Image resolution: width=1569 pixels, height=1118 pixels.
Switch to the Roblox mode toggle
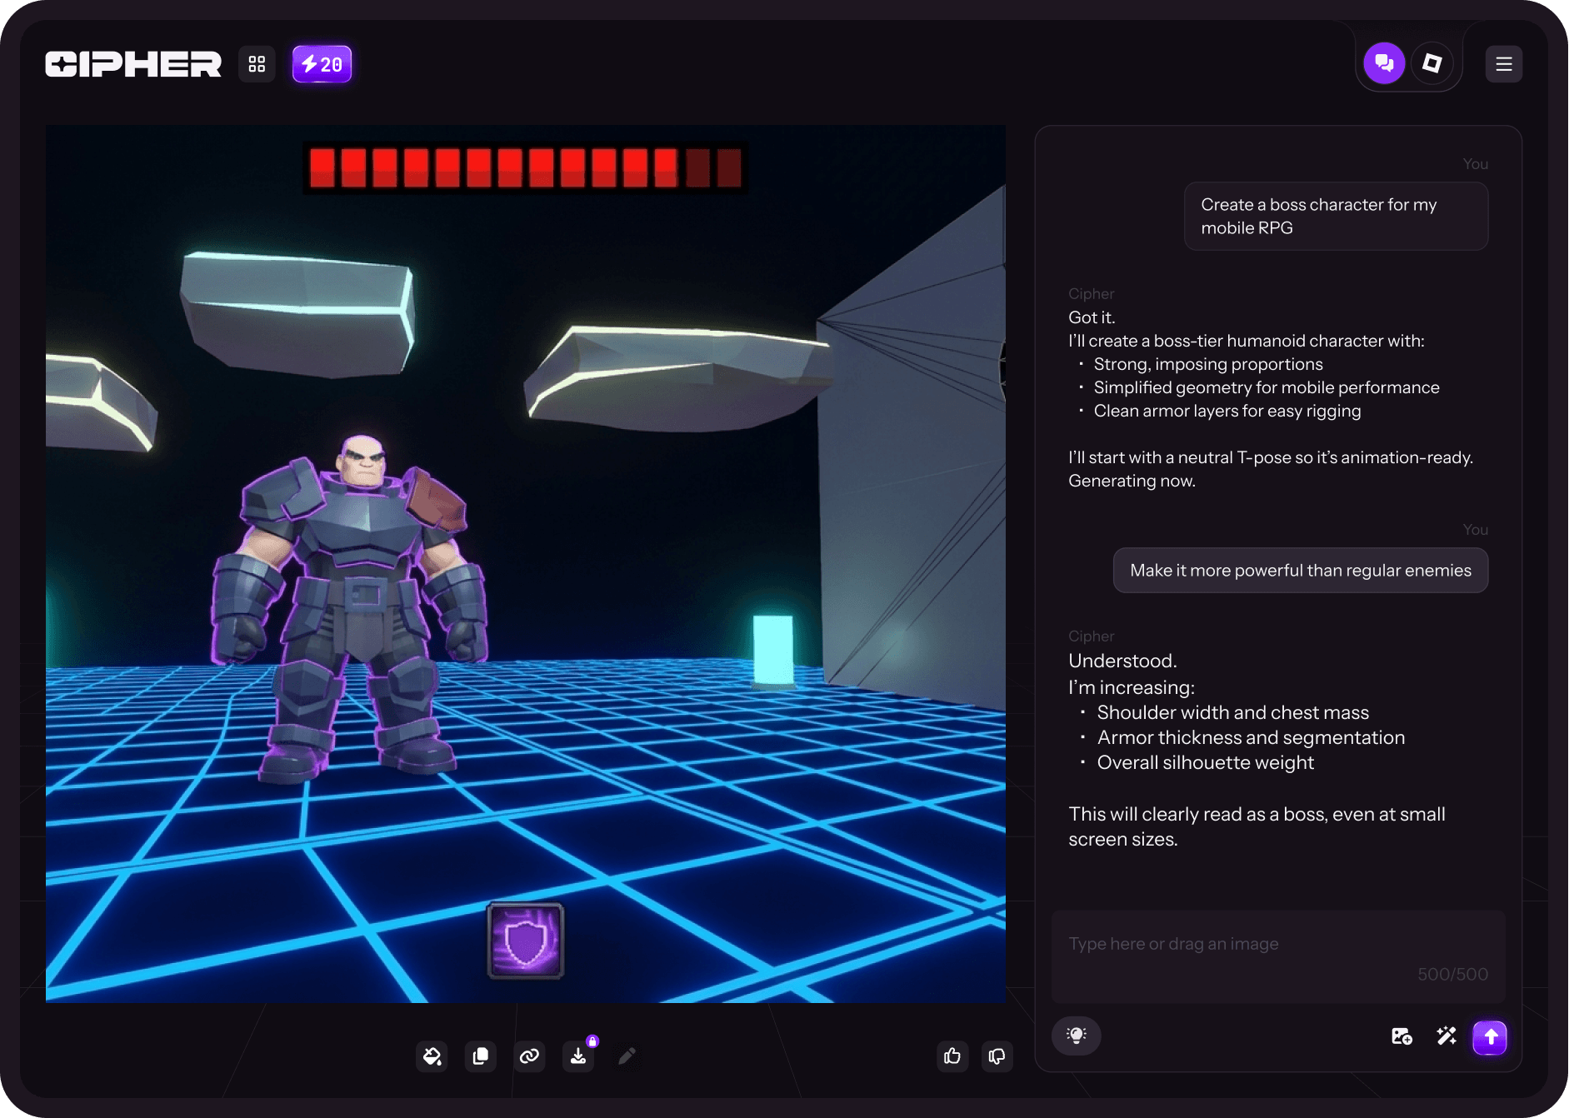click(1432, 63)
